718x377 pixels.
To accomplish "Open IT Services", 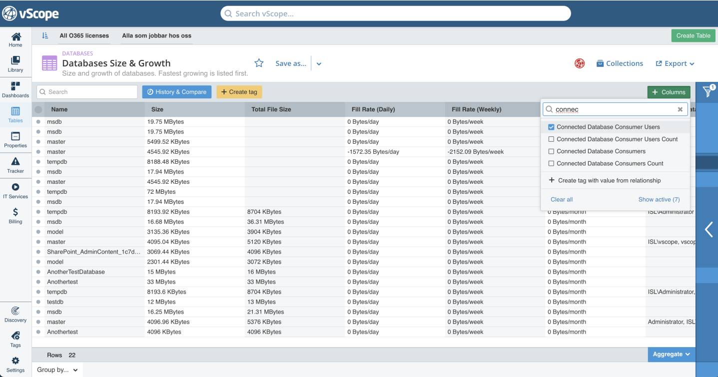I will click(x=15, y=191).
